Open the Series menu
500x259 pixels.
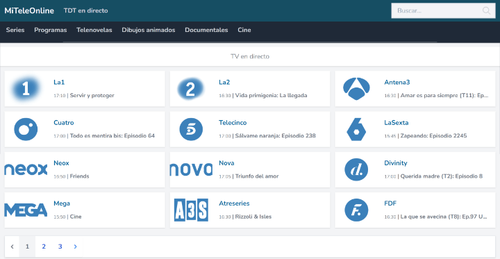[15, 30]
